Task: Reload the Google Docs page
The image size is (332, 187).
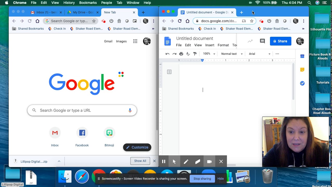Action: click(x=180, y=21)
